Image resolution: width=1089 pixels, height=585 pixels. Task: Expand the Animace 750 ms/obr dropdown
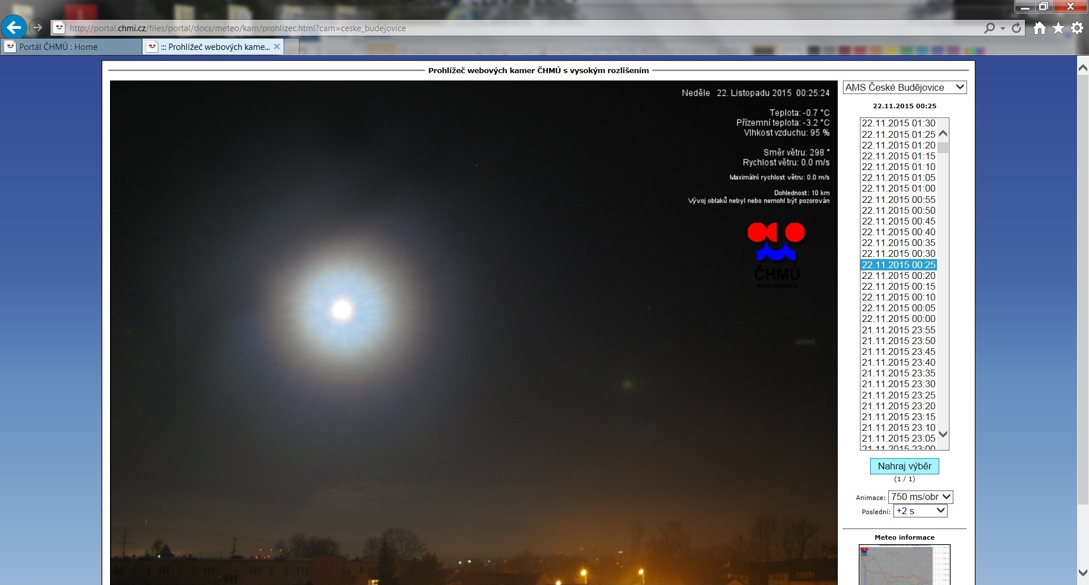920,497
